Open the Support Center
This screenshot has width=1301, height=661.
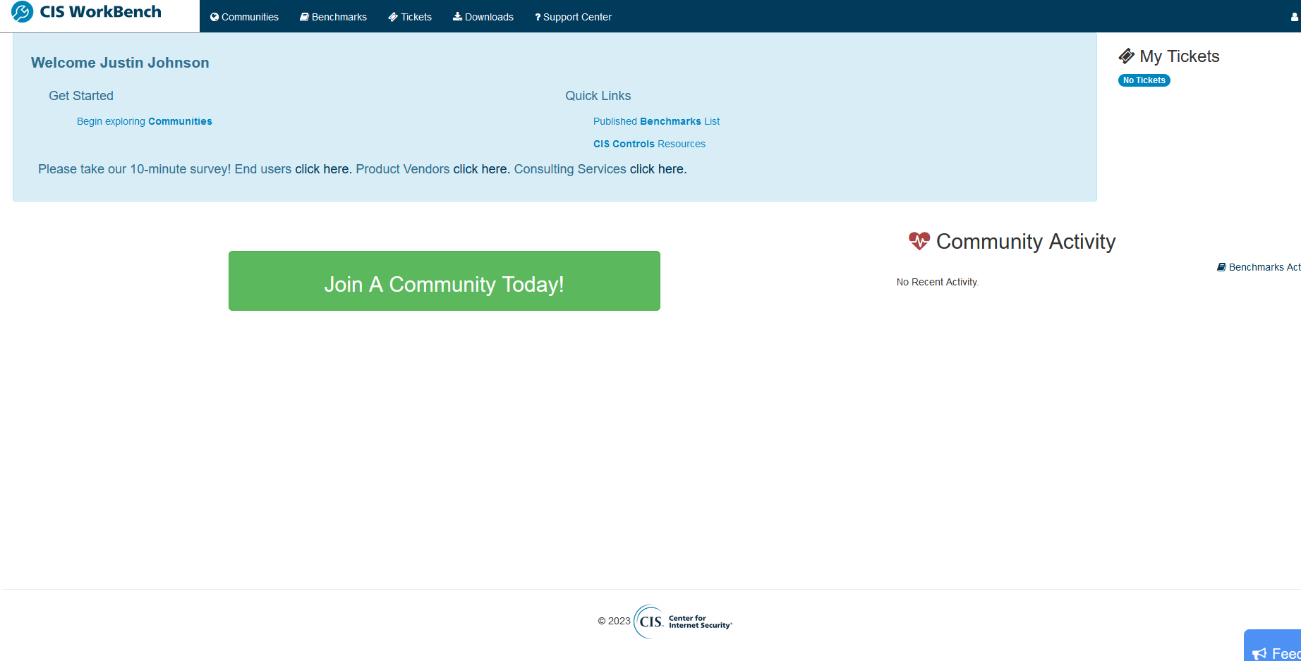point(573,17)
